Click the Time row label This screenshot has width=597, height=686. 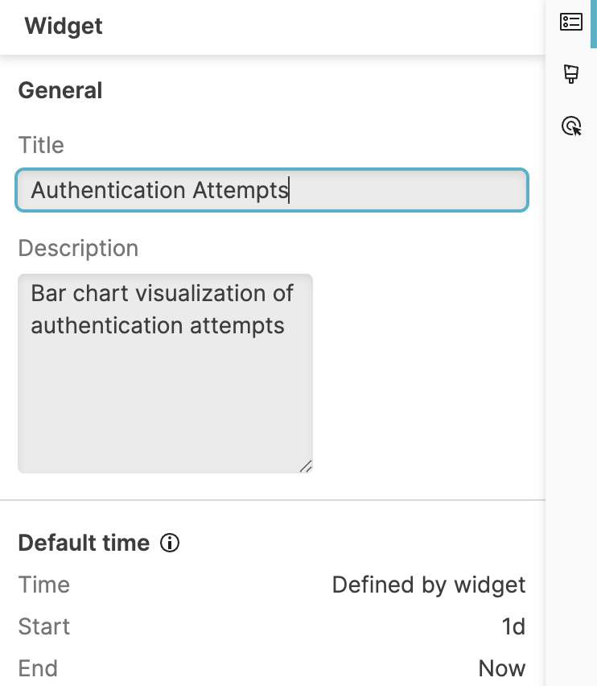[43, 585]
